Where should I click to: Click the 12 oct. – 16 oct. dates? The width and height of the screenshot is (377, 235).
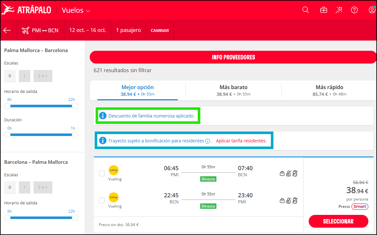pos(87,30)
